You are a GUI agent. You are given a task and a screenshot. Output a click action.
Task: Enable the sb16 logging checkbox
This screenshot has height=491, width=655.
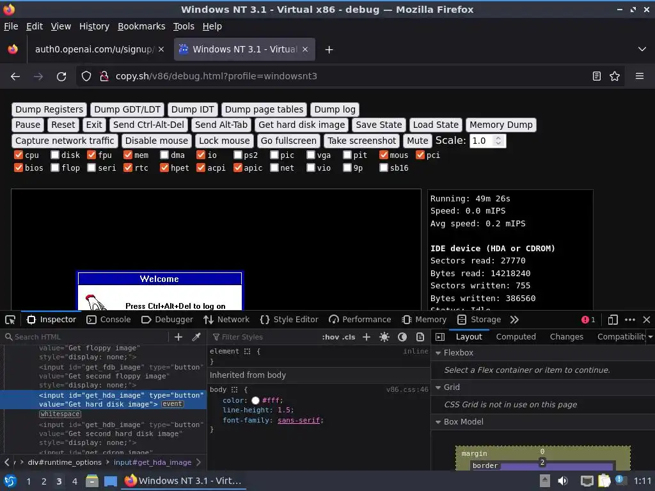point(384,168)
